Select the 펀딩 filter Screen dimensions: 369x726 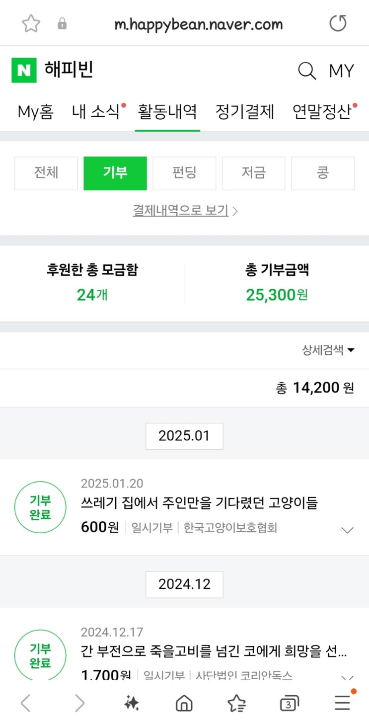coord(184,173)
